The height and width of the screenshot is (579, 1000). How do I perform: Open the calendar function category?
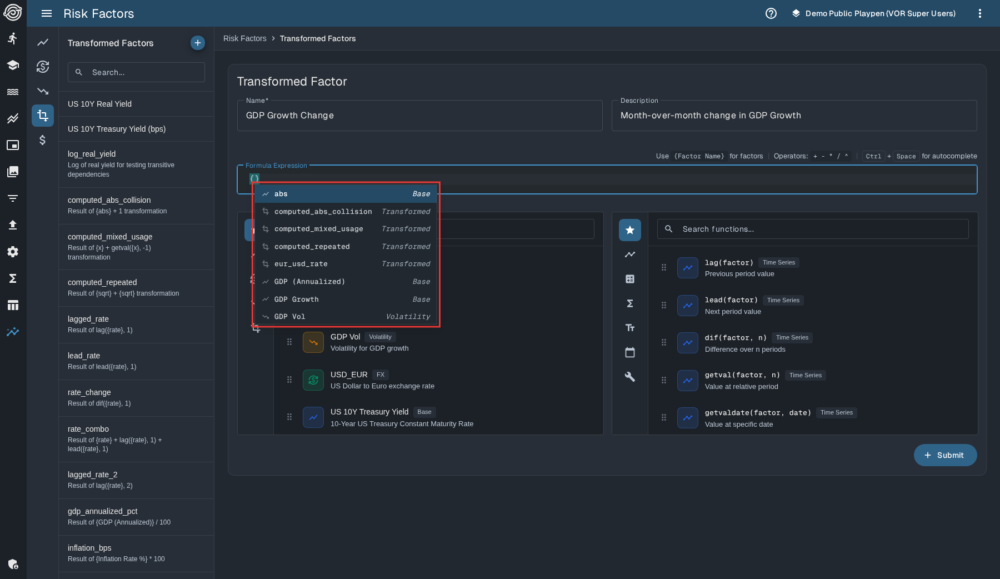click(x=630, y=352)
